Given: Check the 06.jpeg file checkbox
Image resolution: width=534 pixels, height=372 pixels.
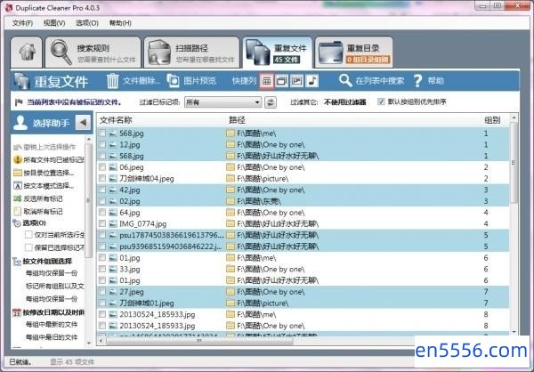Looking at the screenshot, I should (102, 167).
